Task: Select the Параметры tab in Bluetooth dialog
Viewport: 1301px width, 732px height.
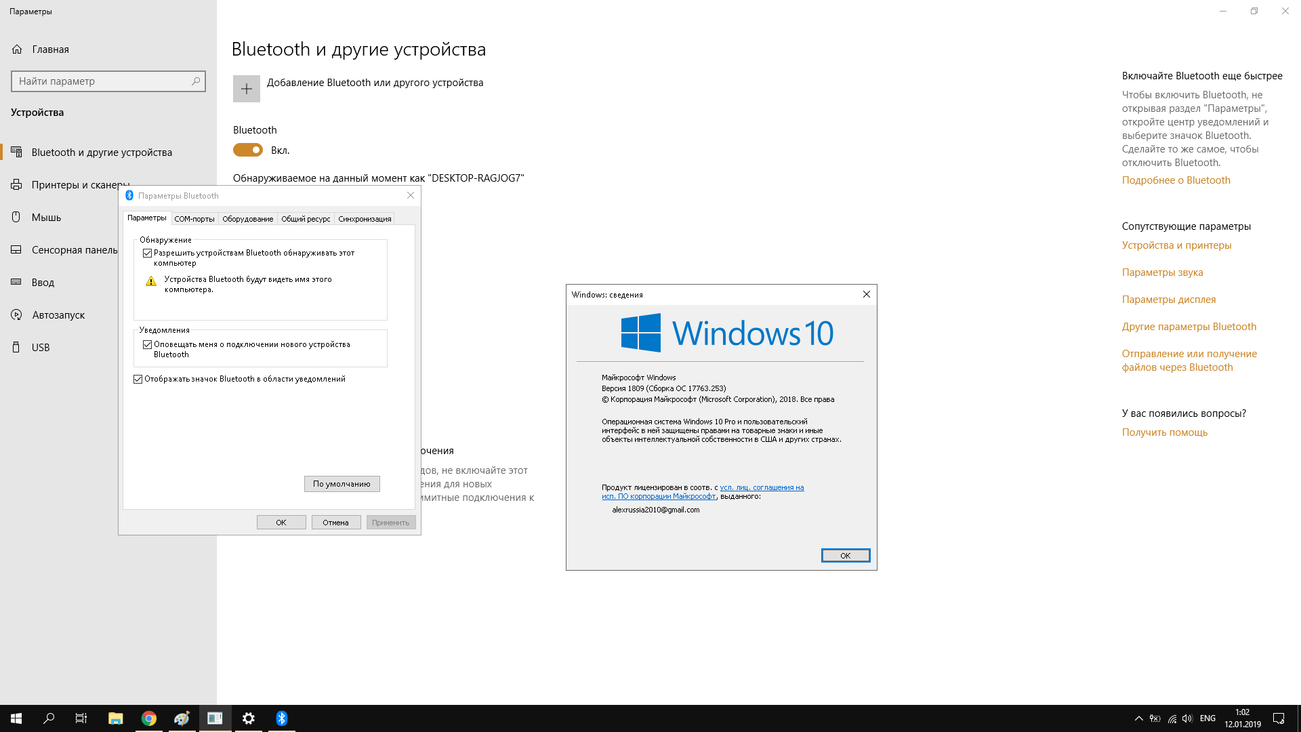Action: pos(146,218)
